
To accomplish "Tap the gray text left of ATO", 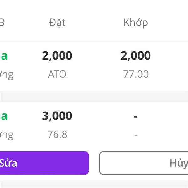I will 6,75.
